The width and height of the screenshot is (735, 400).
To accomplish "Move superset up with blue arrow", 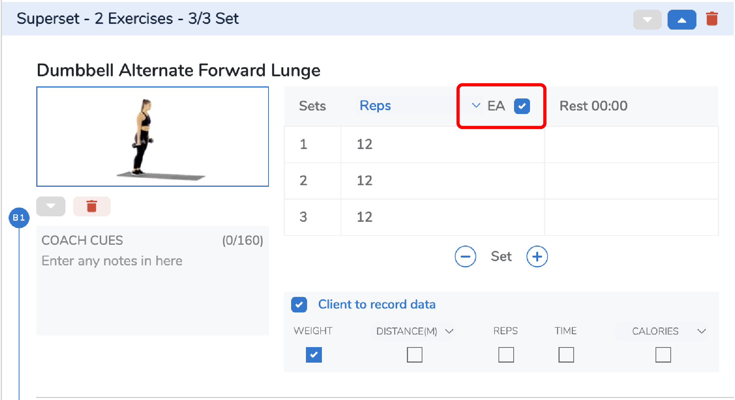I will click(x=682, y=20).
